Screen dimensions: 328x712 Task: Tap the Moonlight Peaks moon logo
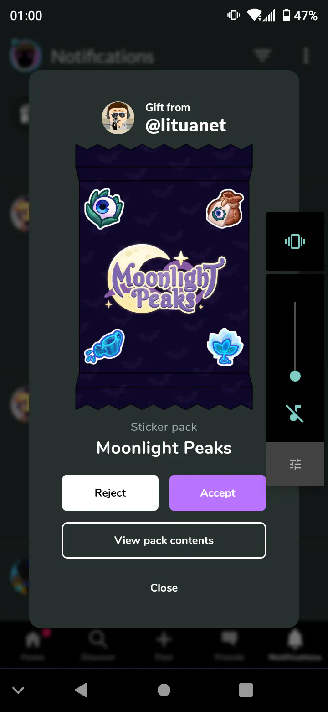click(165, 279)
